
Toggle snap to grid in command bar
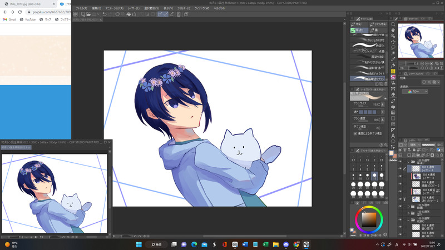click(172, 14)
